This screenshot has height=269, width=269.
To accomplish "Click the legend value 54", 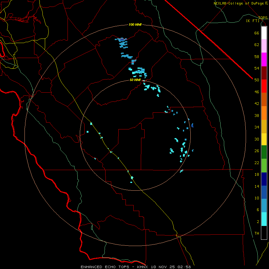I will pos(257,68).
